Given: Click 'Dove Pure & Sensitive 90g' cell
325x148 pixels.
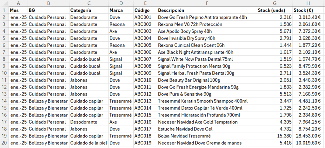Looking at the screenshot, I should [207, 94].
